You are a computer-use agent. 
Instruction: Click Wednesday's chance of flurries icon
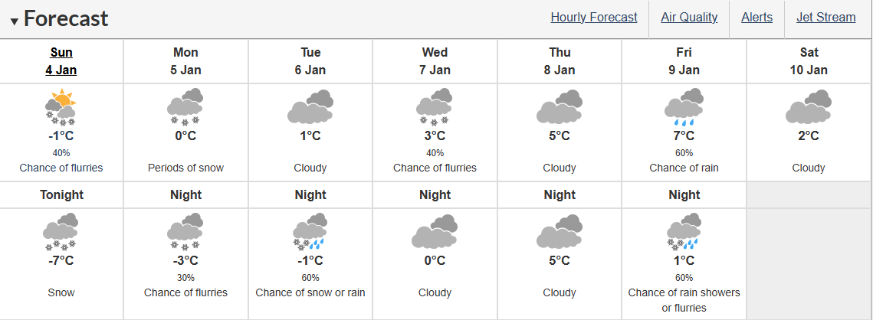[435, 107]
